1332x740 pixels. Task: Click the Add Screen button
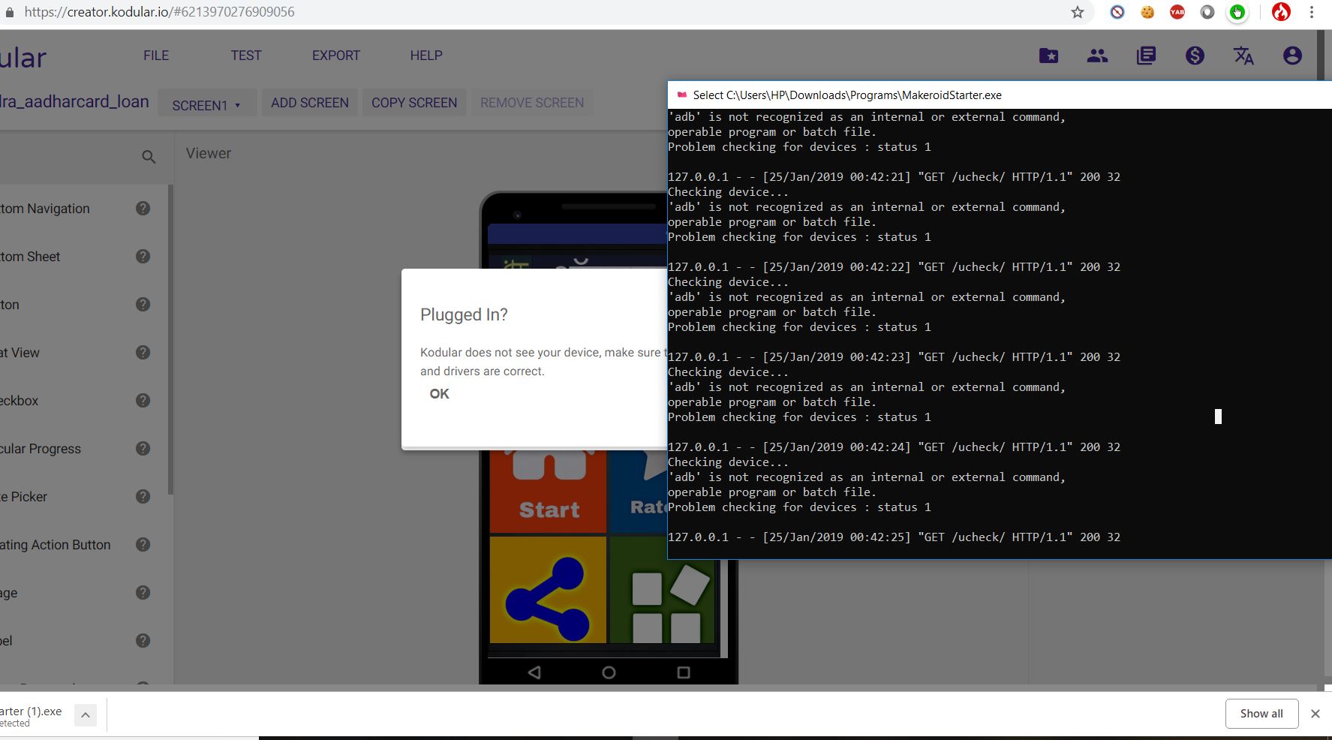point(309,103)
